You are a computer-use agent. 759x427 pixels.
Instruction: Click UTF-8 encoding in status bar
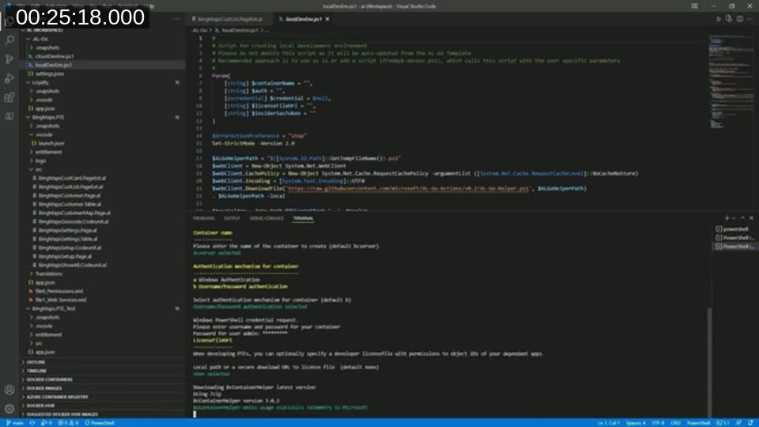pyautogui.click(x=657, y=422)
